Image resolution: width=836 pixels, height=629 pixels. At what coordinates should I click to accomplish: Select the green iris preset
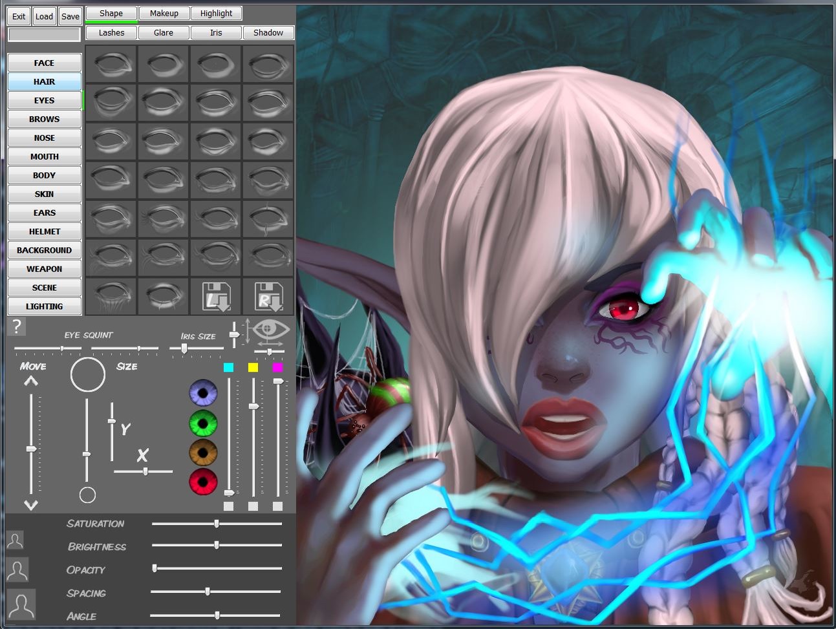[203, 423]
